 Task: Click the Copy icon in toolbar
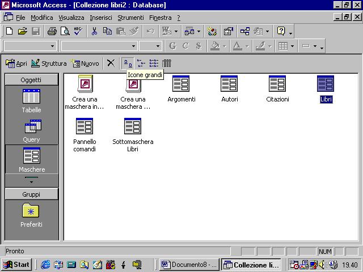click(x=107, y=31)
